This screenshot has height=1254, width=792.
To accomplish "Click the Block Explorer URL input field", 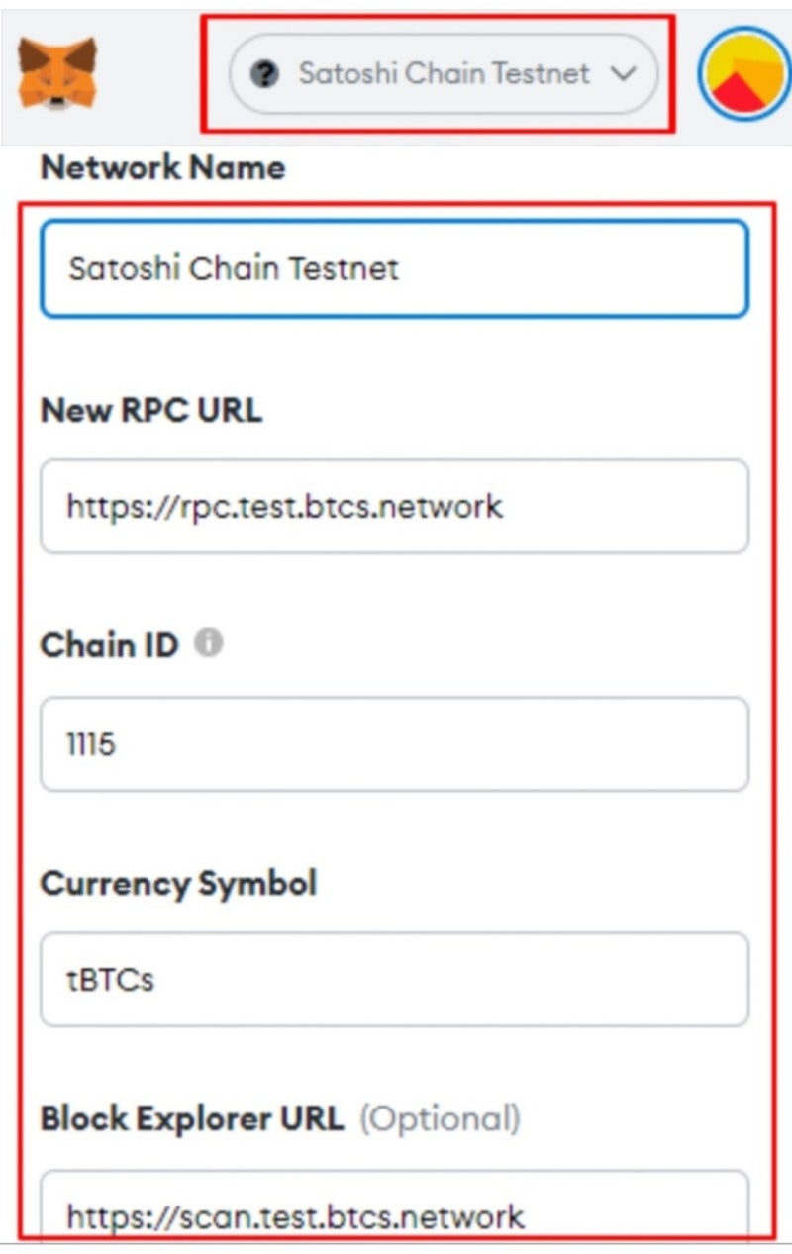I will (x=394, y=1209).
